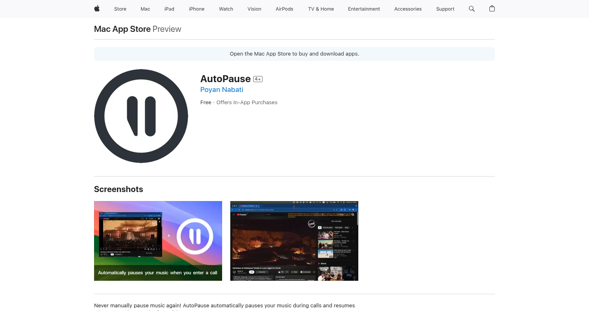
Task: Open first screenshot with pause logo
Action: (158, 241)
